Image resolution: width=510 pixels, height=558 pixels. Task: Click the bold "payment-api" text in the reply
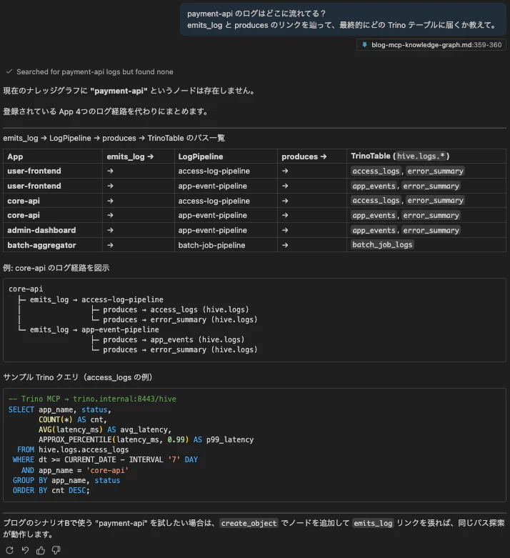tap(119, 91)
